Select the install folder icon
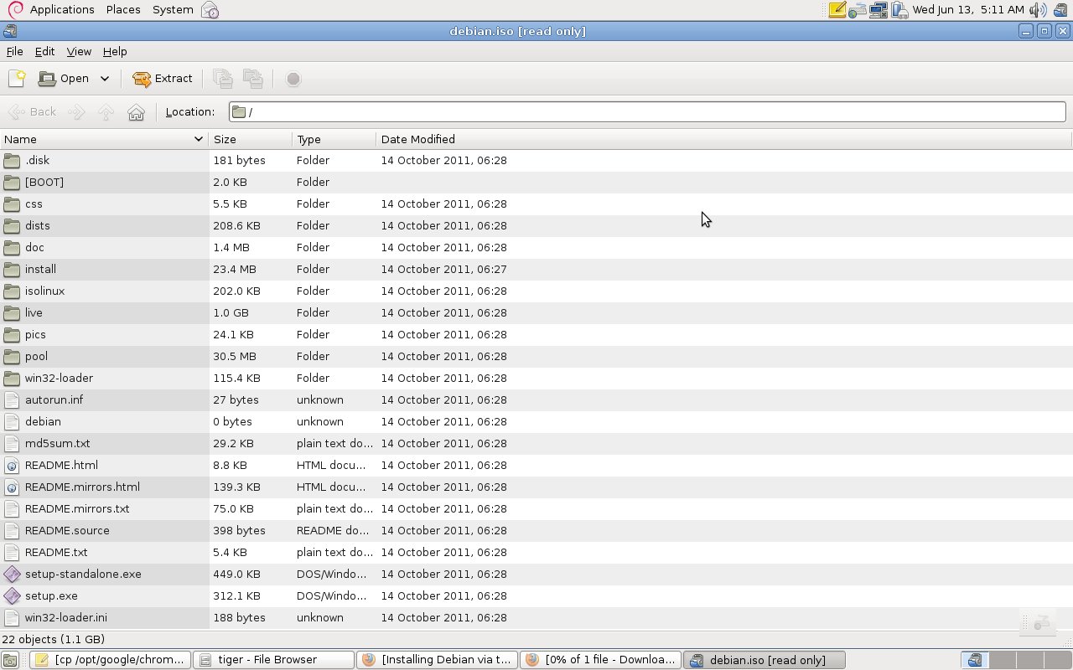Image resolution: width=1073 pixels, height=670 pixels. pyautogui.click(x=12, y=269)
